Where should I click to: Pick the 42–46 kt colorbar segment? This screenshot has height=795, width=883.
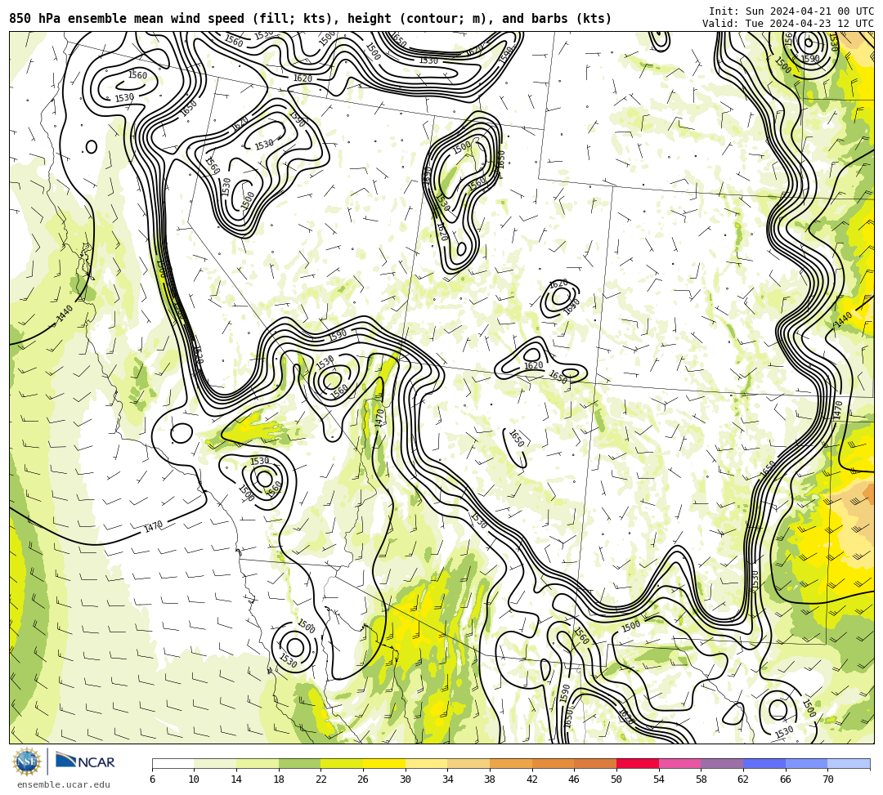pos(553,763)
